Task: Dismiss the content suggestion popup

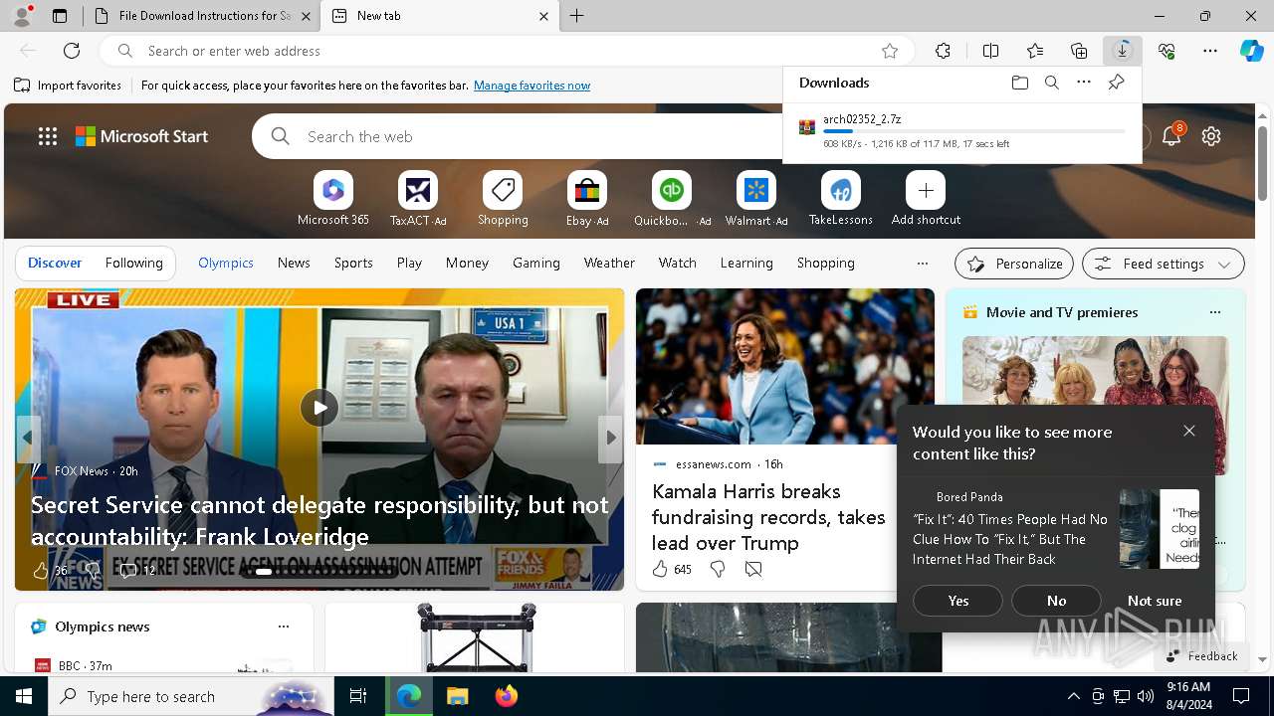Action: [x=1189, y=431]
